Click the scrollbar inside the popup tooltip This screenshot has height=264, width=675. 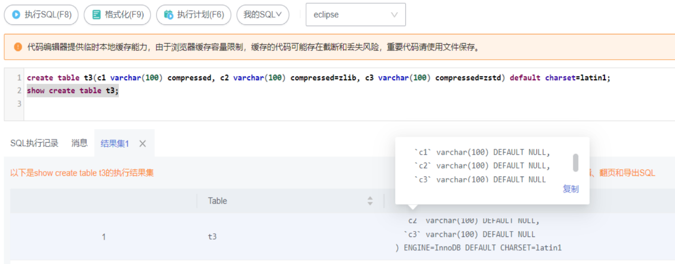coord(576,163)
